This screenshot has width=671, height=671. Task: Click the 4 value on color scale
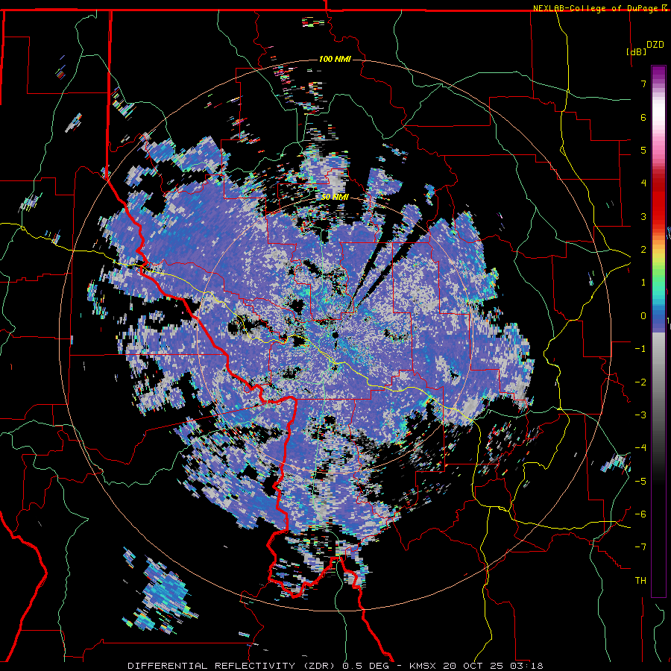pos(643,183)
